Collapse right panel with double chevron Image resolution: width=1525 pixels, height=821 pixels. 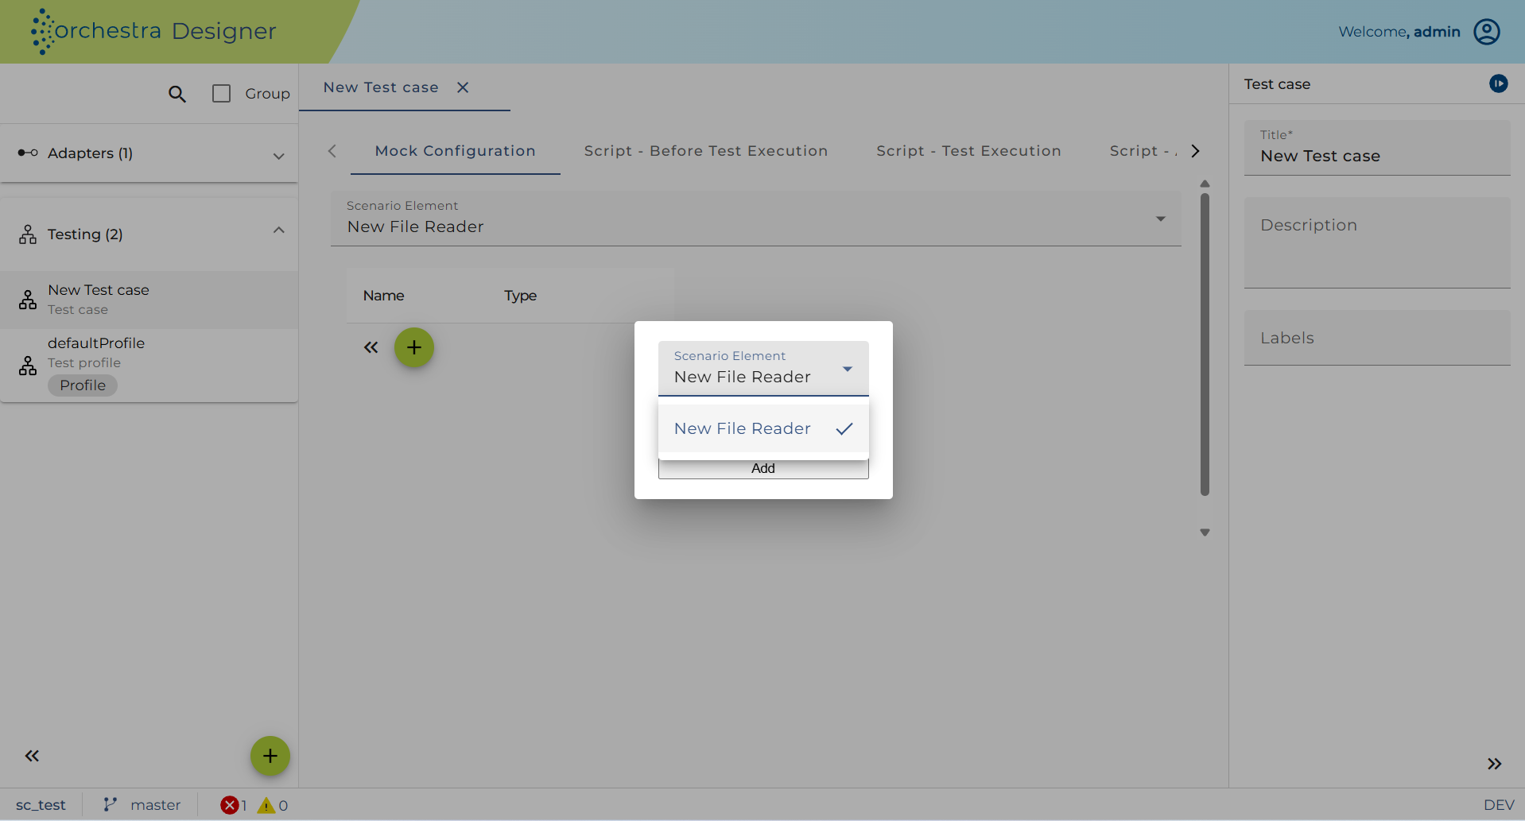(x=1495, y=764)
